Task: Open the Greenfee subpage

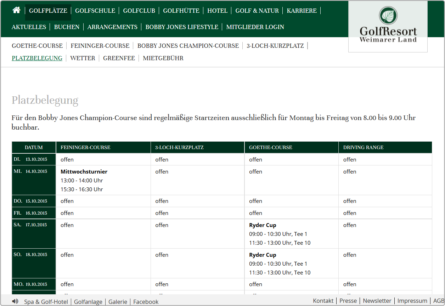Action: [x=119, y=58]
